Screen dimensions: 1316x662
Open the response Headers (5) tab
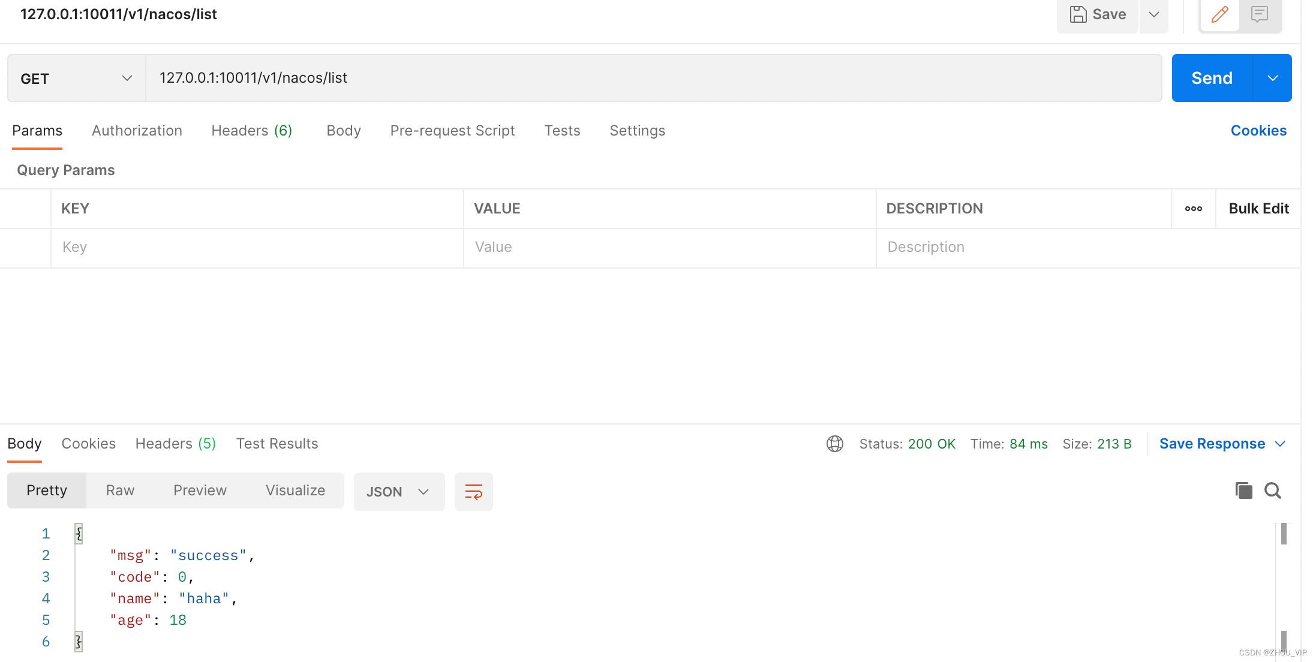(175, 444)
